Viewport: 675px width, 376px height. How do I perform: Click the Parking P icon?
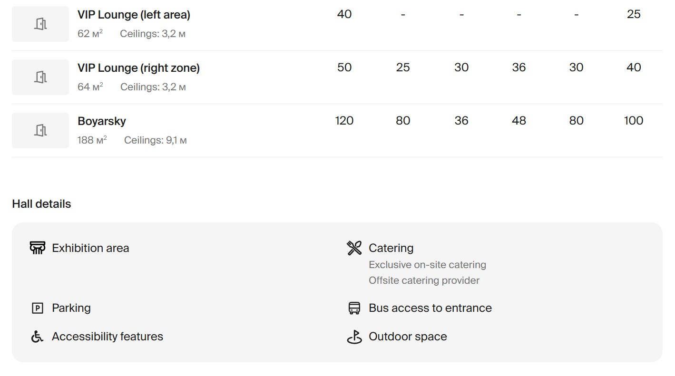[37, 308]
